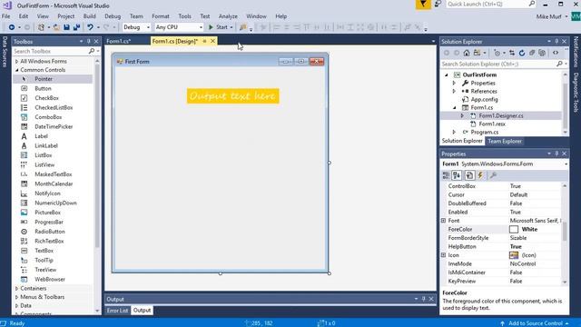Select the ProgressBar toolbox control
Image resolution: width=581 pixels, height=327 pixels.
tap(49, 222)
